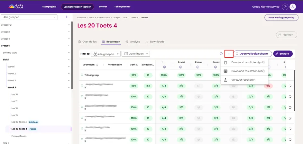This screenshot has height=144, width=303.
Task: Click the info icon beside export button
Action: click(x=221, y=54)
